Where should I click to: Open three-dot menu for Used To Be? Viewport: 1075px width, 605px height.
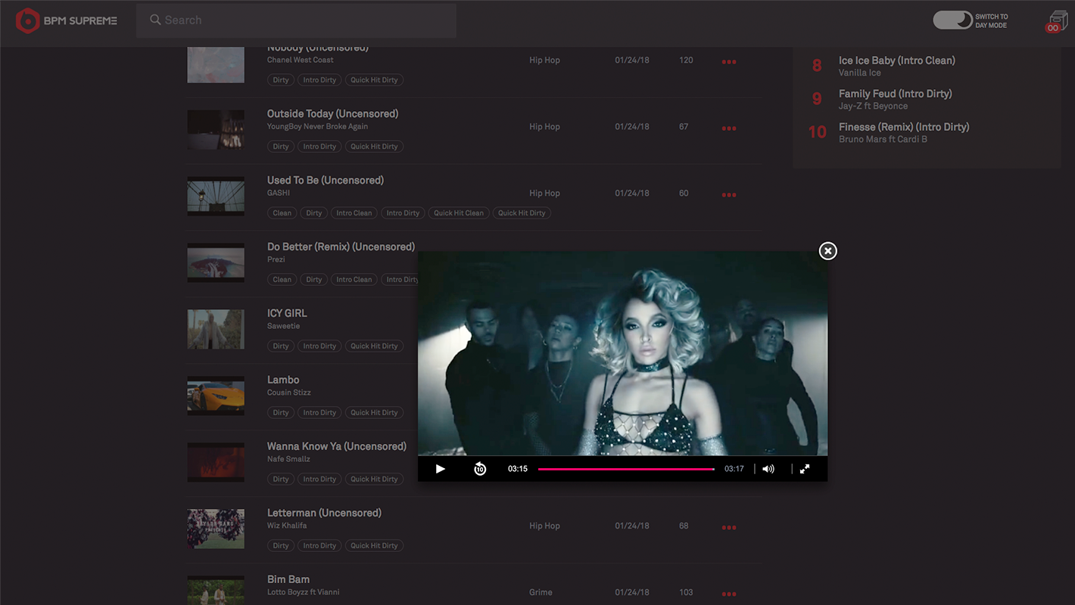tap(728, 195)
